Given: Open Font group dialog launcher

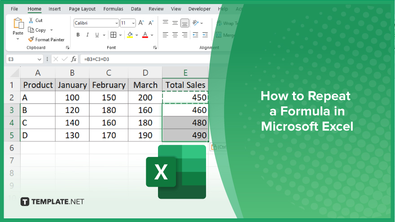Looking at the screenshot, I should click(155, 48).
